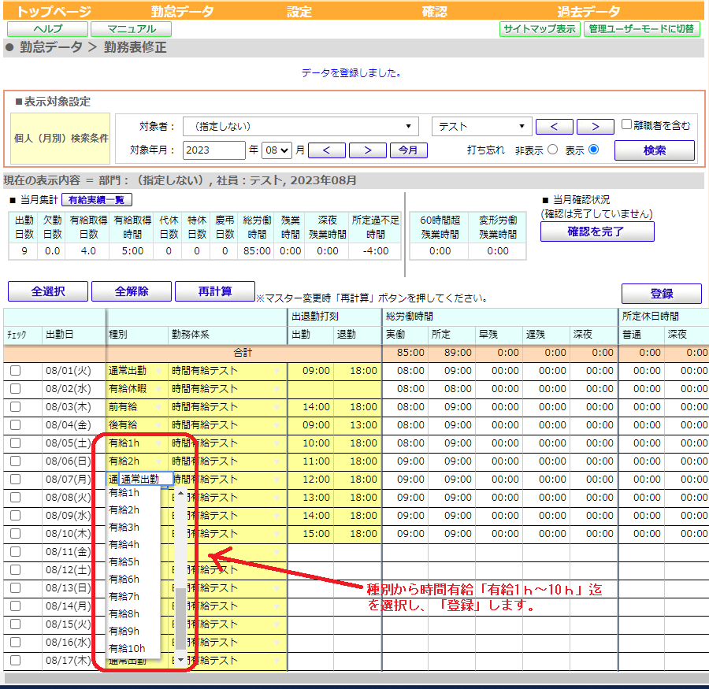The width and height of the screenshot is (709, 689).
Task: Select the 表示 radio for 打ち忘れ
Action: click(594, 150)
